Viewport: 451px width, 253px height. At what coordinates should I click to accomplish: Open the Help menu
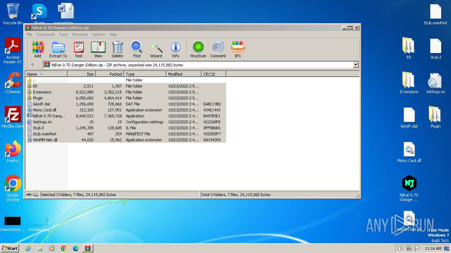click(x=113, y=34)
